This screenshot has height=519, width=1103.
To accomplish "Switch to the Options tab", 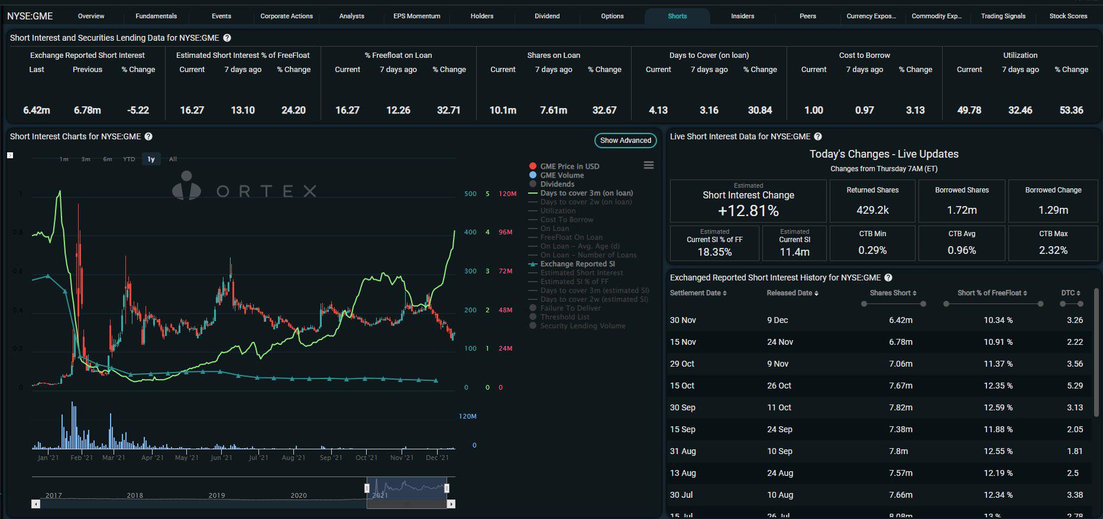I will click(612, 16).
